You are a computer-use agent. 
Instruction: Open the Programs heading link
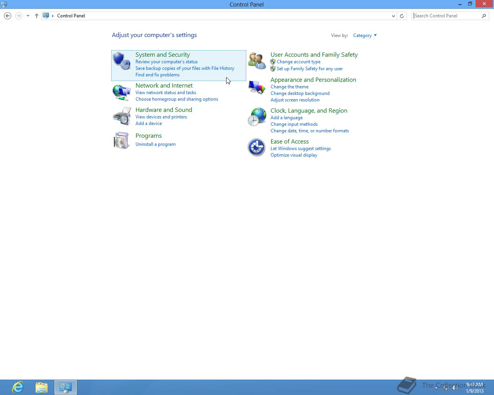click(149, 136)
